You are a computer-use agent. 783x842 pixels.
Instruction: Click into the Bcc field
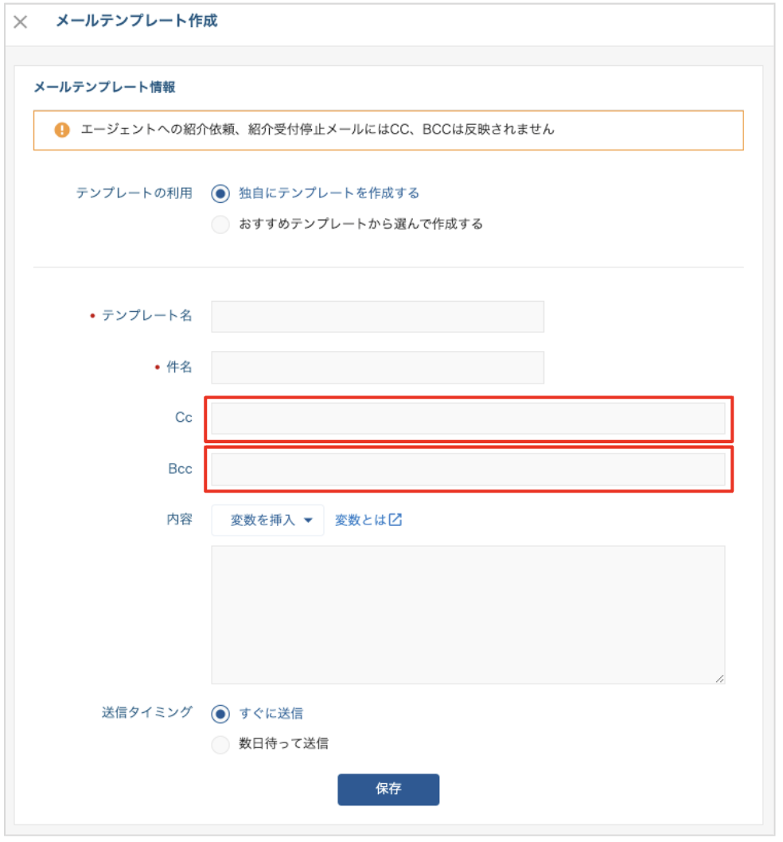coord(468,470)
